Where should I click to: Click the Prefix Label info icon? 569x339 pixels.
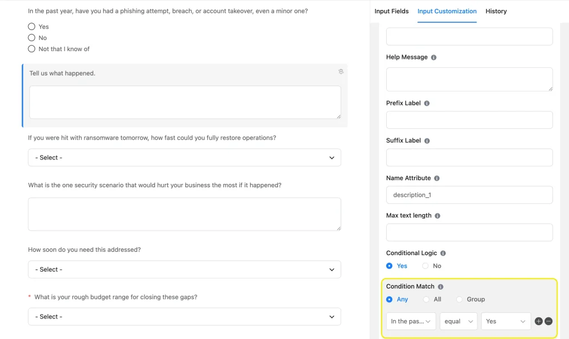(x=427, y=103)
